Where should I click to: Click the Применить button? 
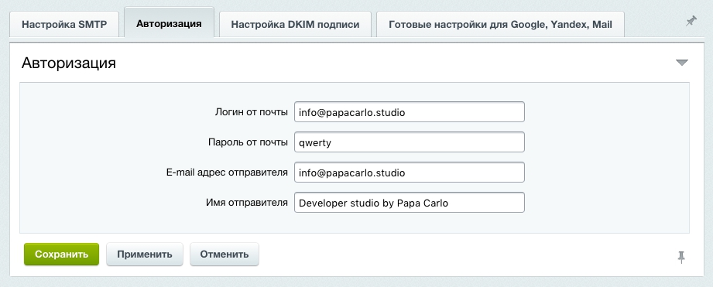145,255
